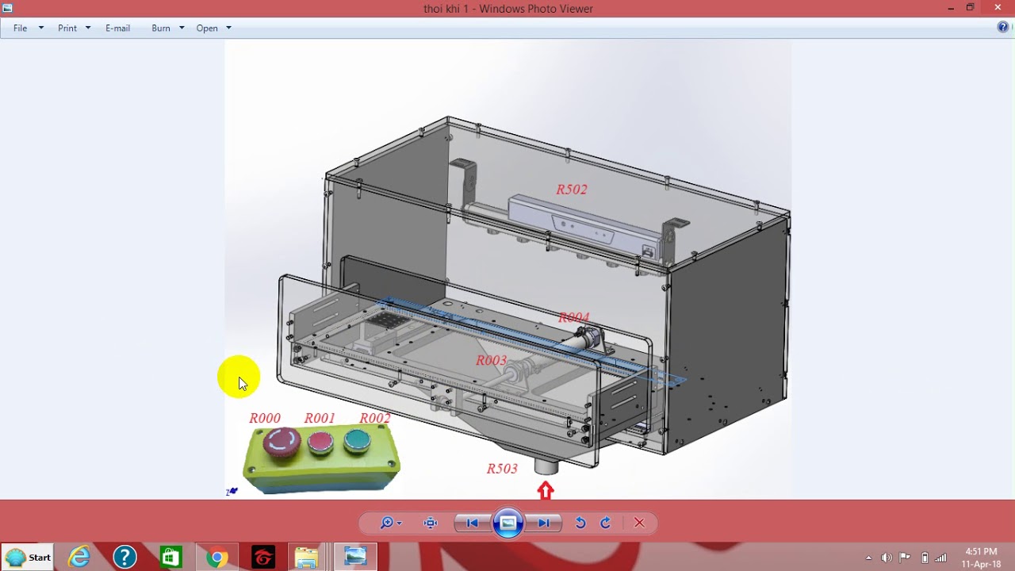Screen dimensions: 1015x571
Task: Click the R503 label
Action: [x=502, y=469]
